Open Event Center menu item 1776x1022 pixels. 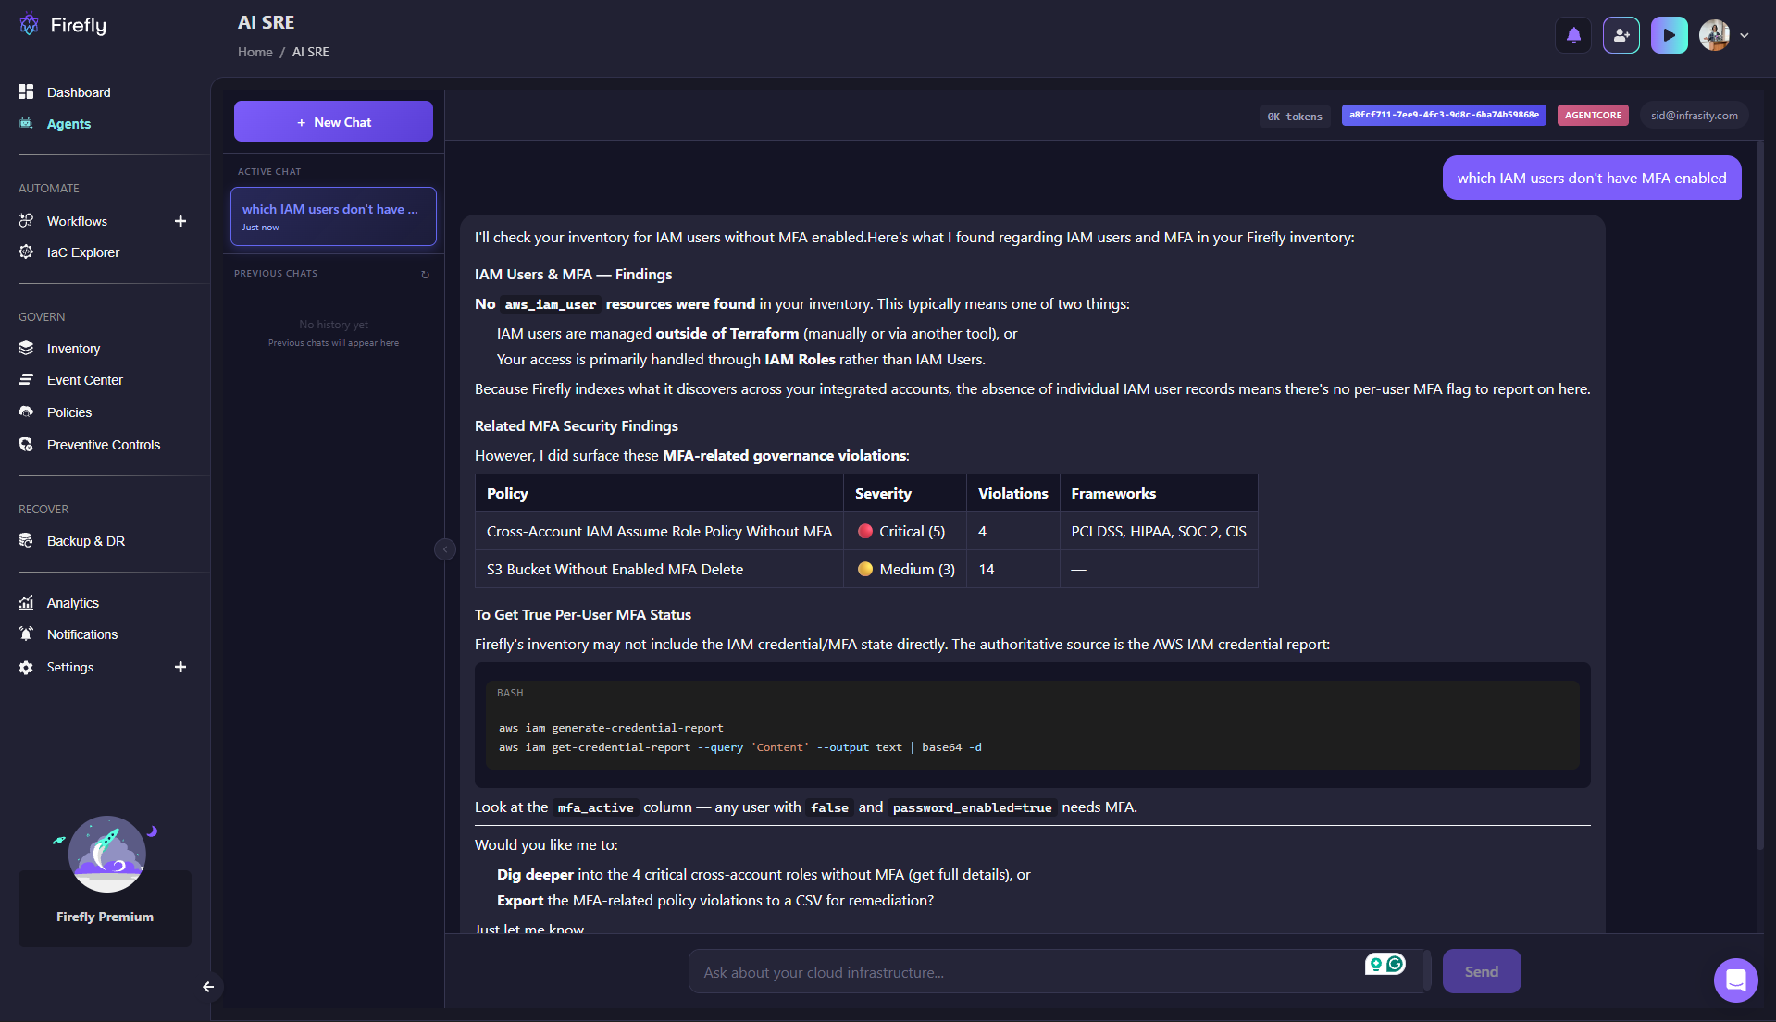[x=84, y=380]
